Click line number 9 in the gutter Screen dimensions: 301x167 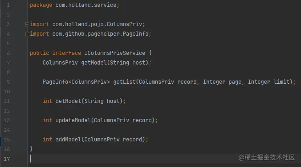tap(8, 82)
